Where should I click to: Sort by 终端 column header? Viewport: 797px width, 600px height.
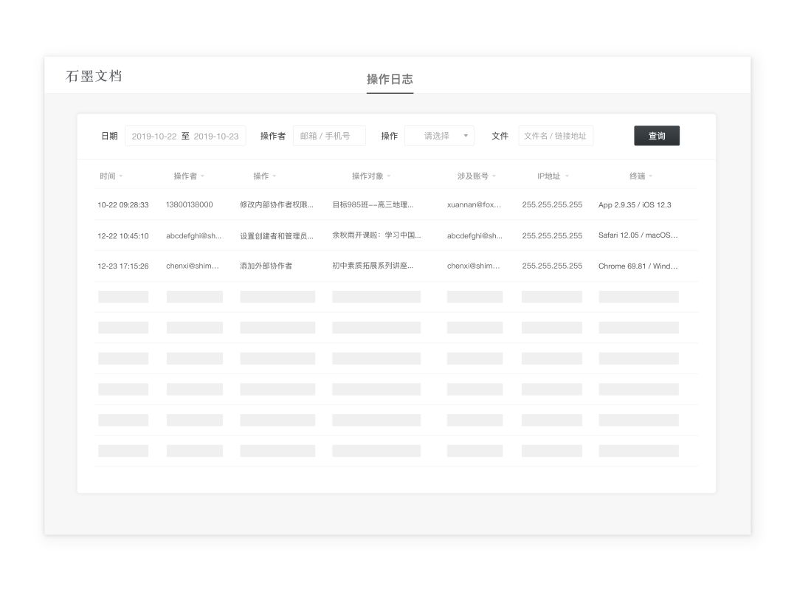tap(641, 176)
